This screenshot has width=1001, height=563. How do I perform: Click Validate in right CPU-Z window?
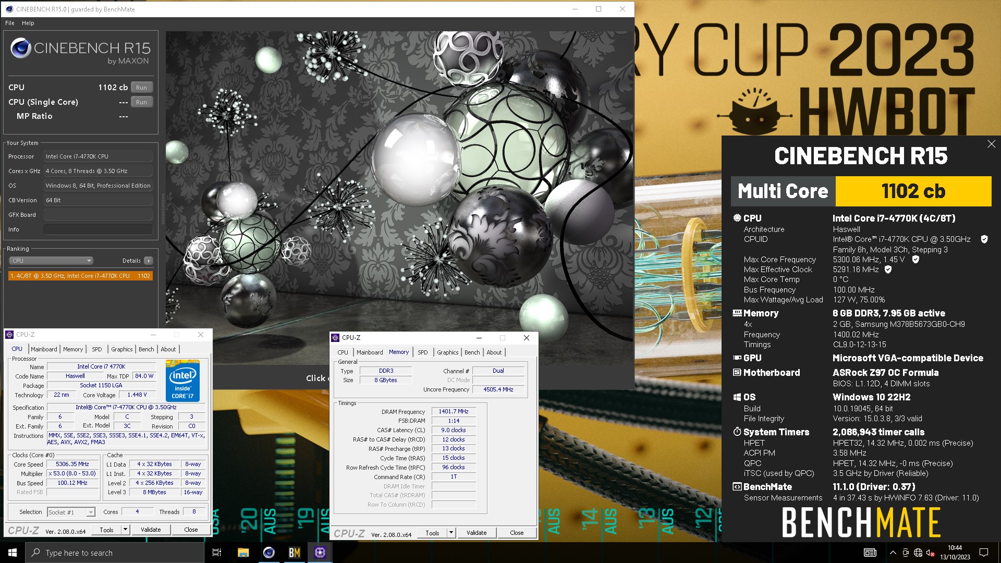coord(477,533)
